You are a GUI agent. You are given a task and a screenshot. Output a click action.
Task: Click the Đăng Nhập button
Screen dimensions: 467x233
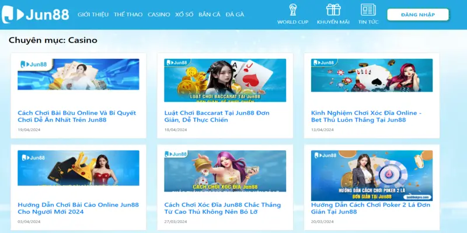[x=418, y=15]
